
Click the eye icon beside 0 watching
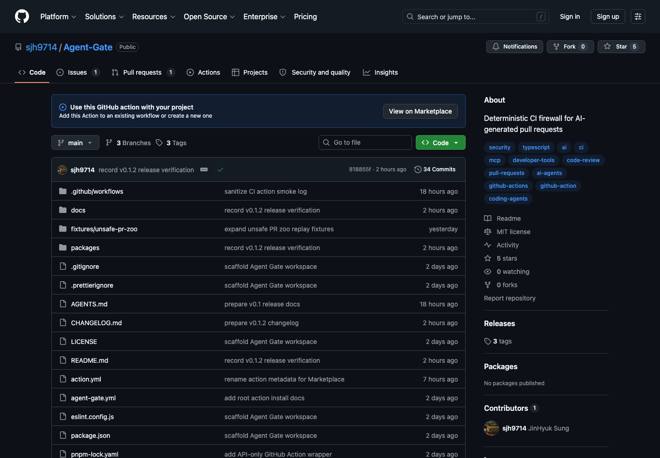click(x=488, y=272)
